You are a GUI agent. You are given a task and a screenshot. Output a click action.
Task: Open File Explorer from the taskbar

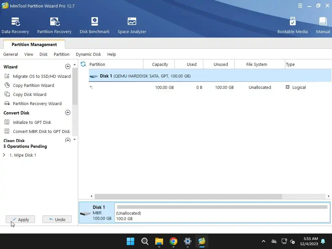click(x=159, y=241)
